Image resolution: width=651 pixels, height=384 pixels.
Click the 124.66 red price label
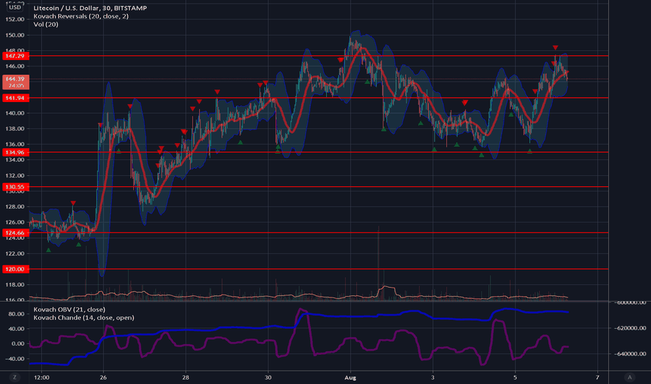pos(15,233)
